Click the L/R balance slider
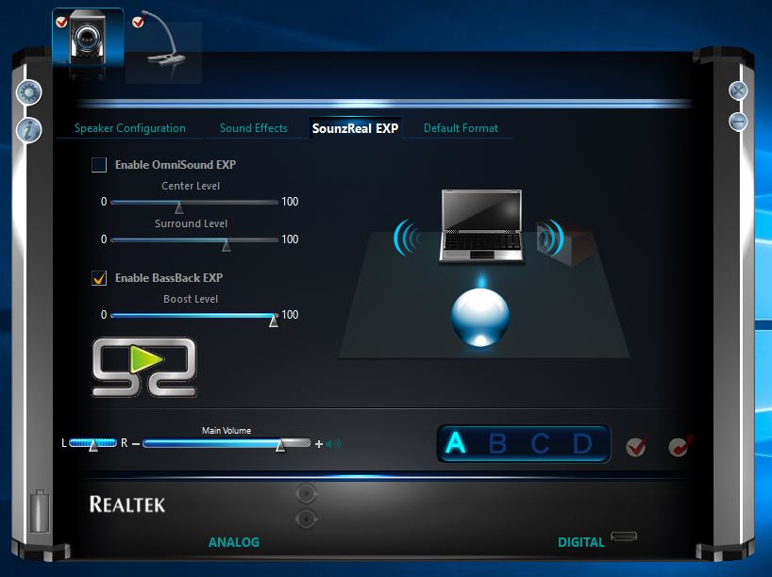 (x=93, y=443)
